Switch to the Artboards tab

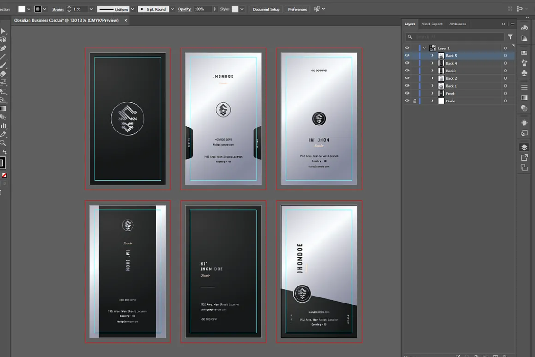[458, 24]
